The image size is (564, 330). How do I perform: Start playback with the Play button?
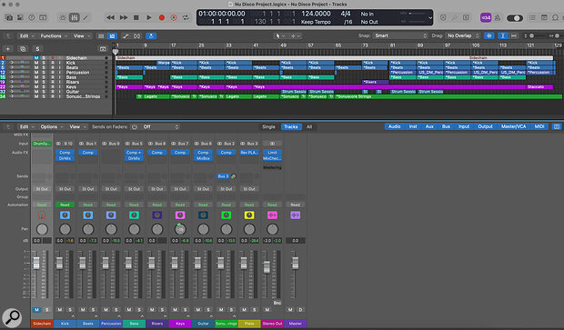pos(149,17)
